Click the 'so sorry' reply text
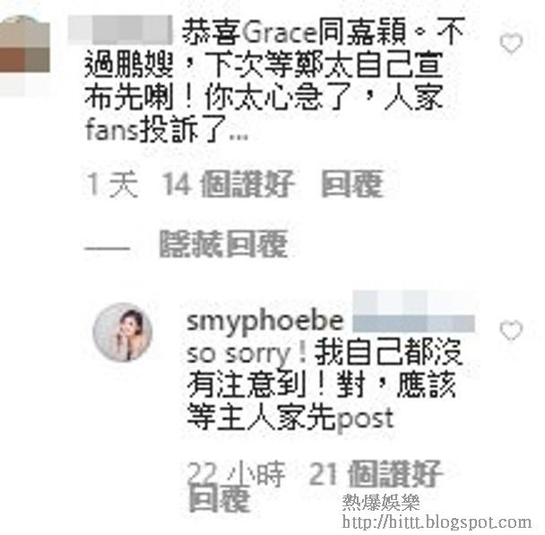 click(325, 385)
